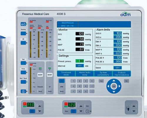Image resolution: width=147 pixels, height=118 pixels.
Task: Click the blue key under Test label
Action: coord(23,63)
